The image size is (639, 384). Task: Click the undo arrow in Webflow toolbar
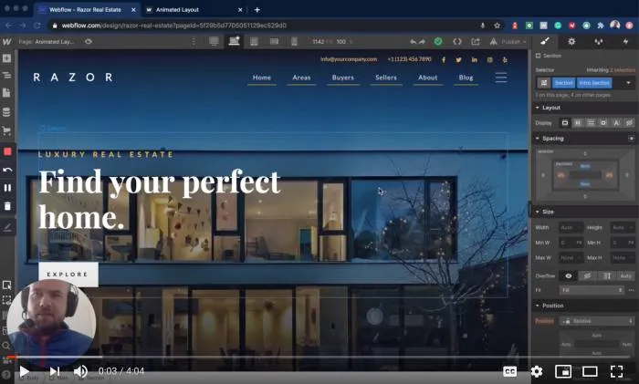pyautogui.click(x=414, y=42)
